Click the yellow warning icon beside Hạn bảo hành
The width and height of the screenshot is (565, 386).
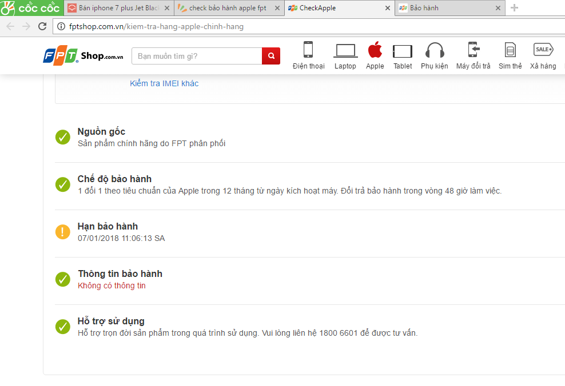pos(63,232)
